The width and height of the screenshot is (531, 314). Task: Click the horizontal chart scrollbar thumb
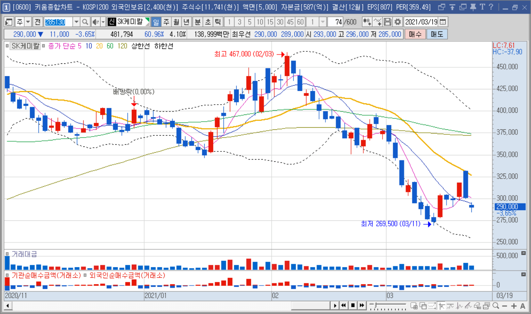click(x=311, y=305)
